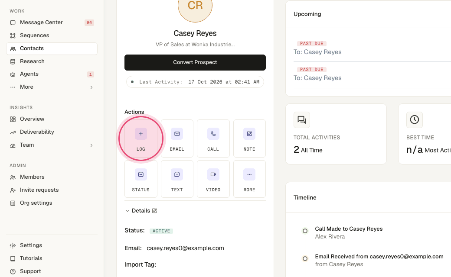Click the Support question mark icon
451x277 pixels.
coord(13,271)
